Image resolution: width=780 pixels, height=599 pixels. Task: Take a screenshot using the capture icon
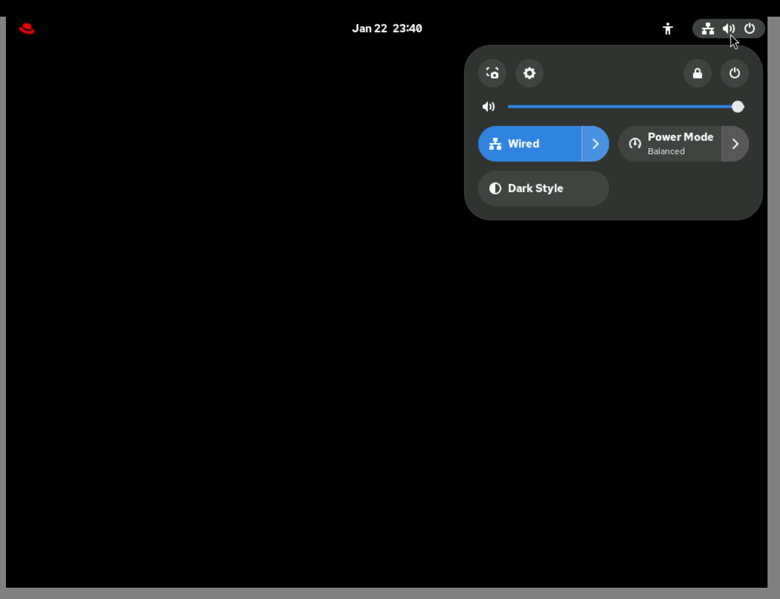[x=492, y=73]
